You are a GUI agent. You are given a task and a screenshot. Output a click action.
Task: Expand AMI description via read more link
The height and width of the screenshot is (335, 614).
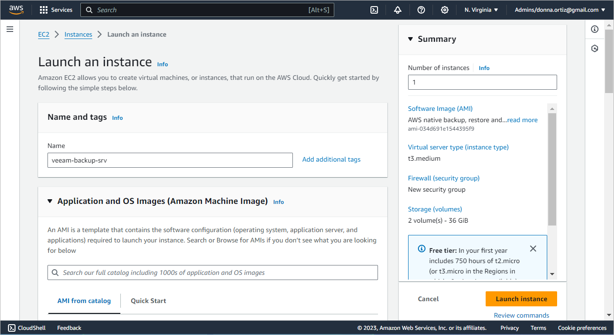click(522, 120)
